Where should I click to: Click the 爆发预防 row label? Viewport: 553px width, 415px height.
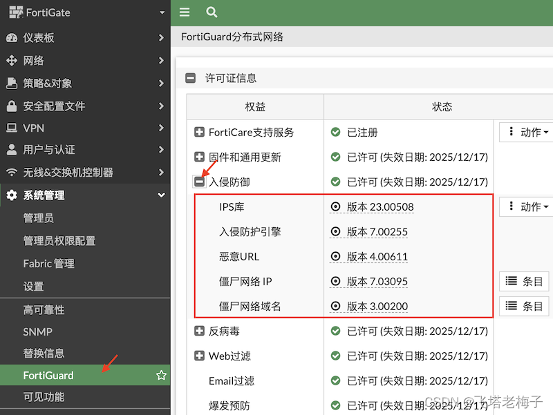(x=229, y=405)
